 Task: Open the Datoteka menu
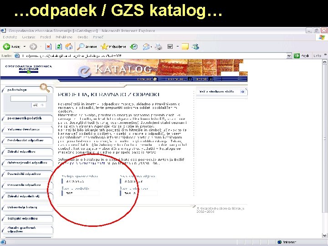(x=10, y=37)
